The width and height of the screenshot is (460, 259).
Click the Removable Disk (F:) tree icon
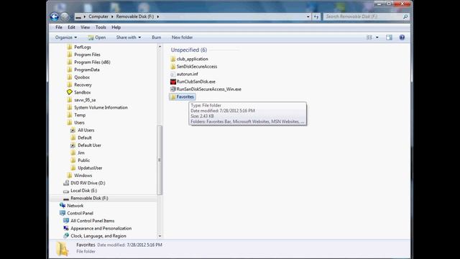coord(66,199)
